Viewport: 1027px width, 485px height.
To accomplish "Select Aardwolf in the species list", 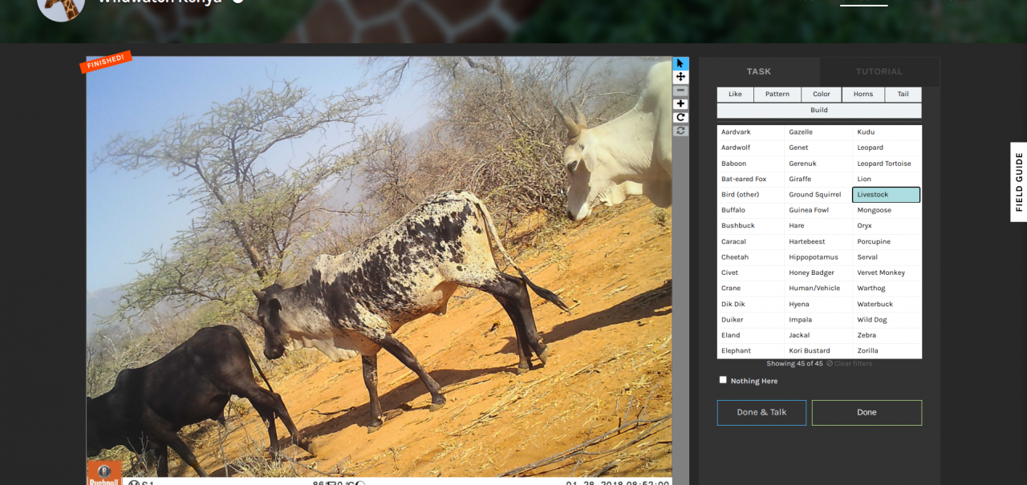I will pos(750,148).
